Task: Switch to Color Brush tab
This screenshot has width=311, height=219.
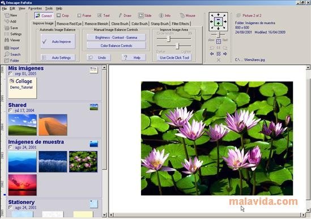Action: 139,24
